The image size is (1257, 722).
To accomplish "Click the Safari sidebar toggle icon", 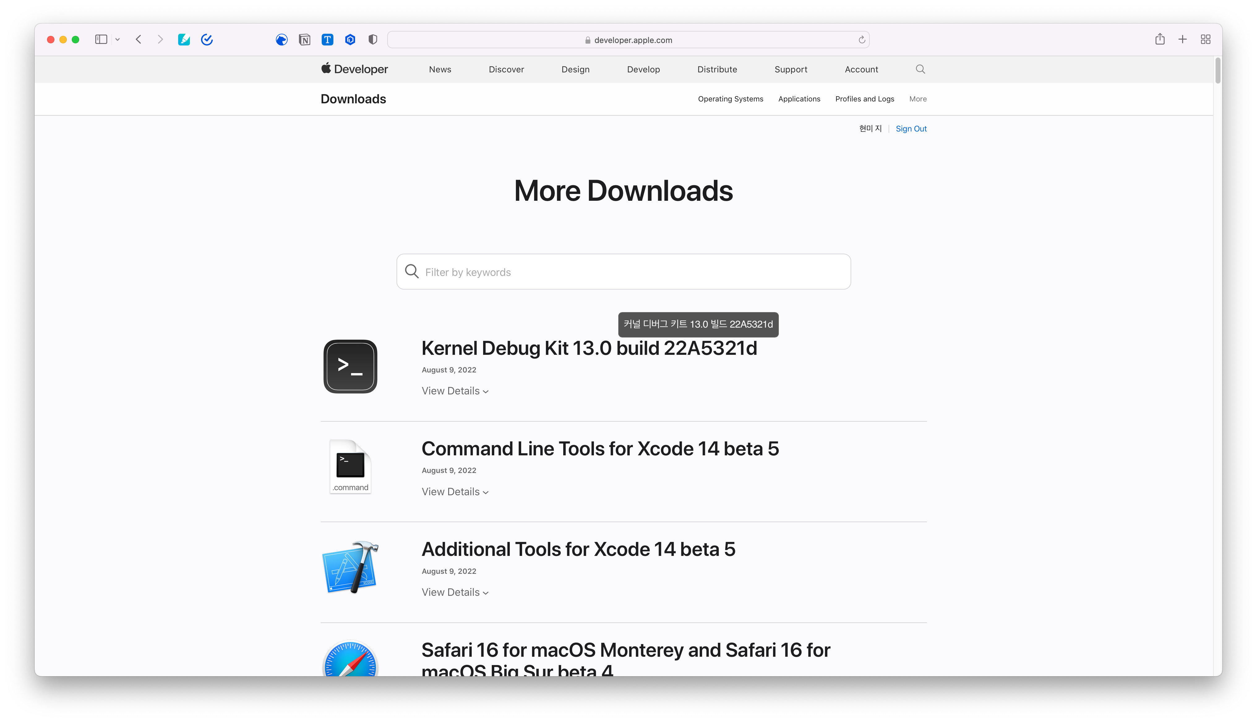I will click(101, 40).
